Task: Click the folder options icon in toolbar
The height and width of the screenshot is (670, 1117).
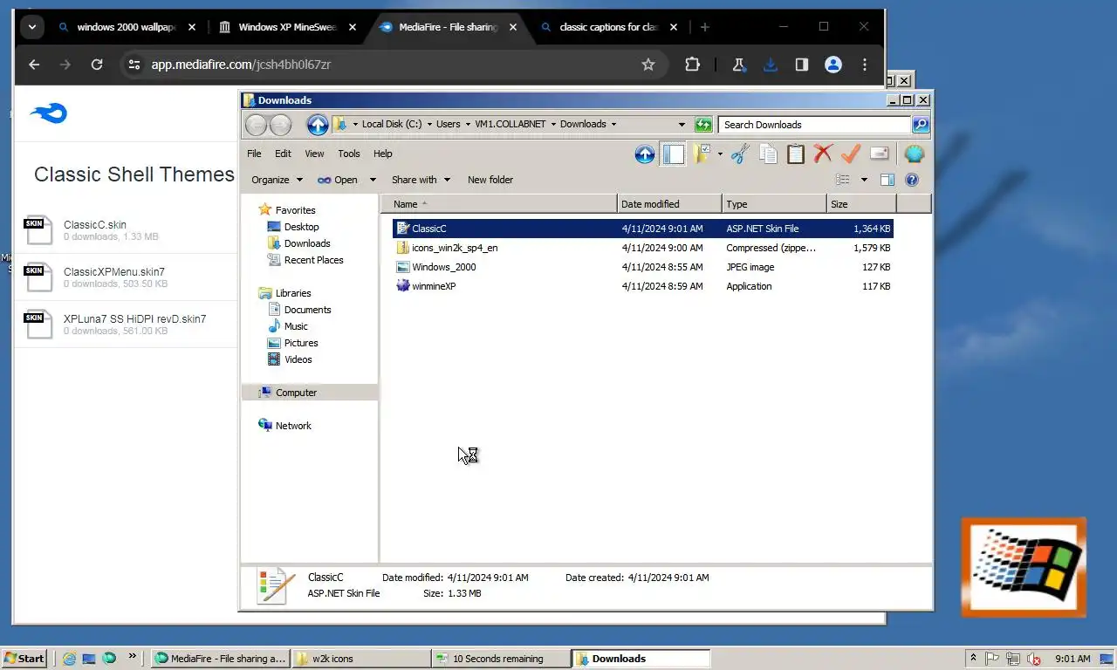Action: pyautogui.click(x=702, y=154)
